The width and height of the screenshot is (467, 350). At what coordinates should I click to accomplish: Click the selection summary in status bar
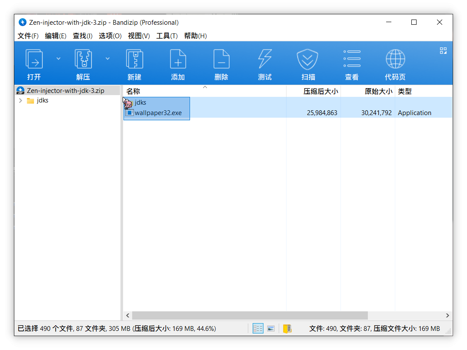[117, 329]
